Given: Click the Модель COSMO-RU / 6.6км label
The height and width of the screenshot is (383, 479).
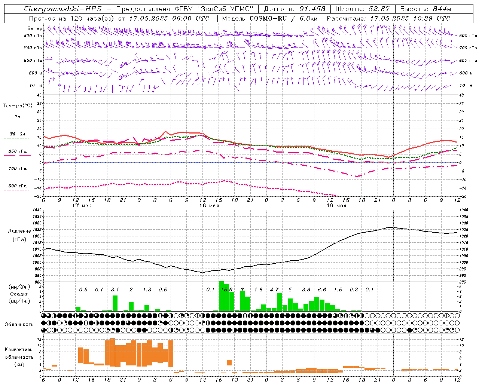Looking at the screenshot, I should [270, 18].
